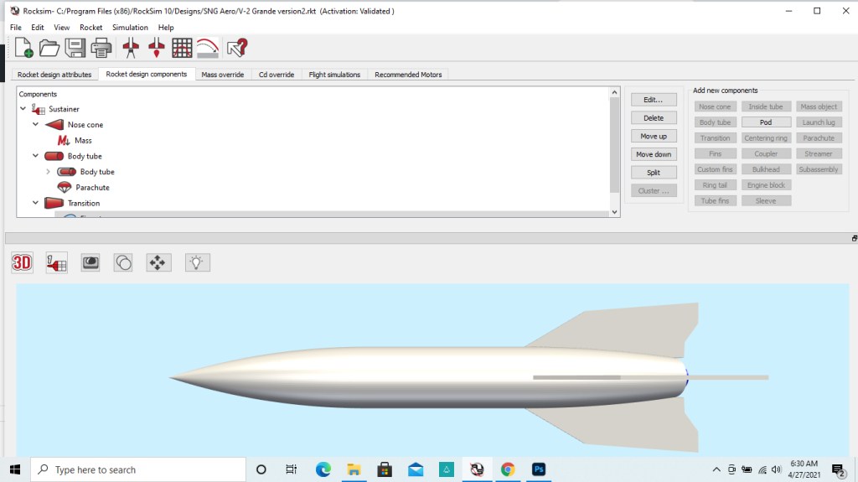The width and height of the screenshot is (858, 482).
Task: Click the new rocket design icon
Action: tap(23, 48)
